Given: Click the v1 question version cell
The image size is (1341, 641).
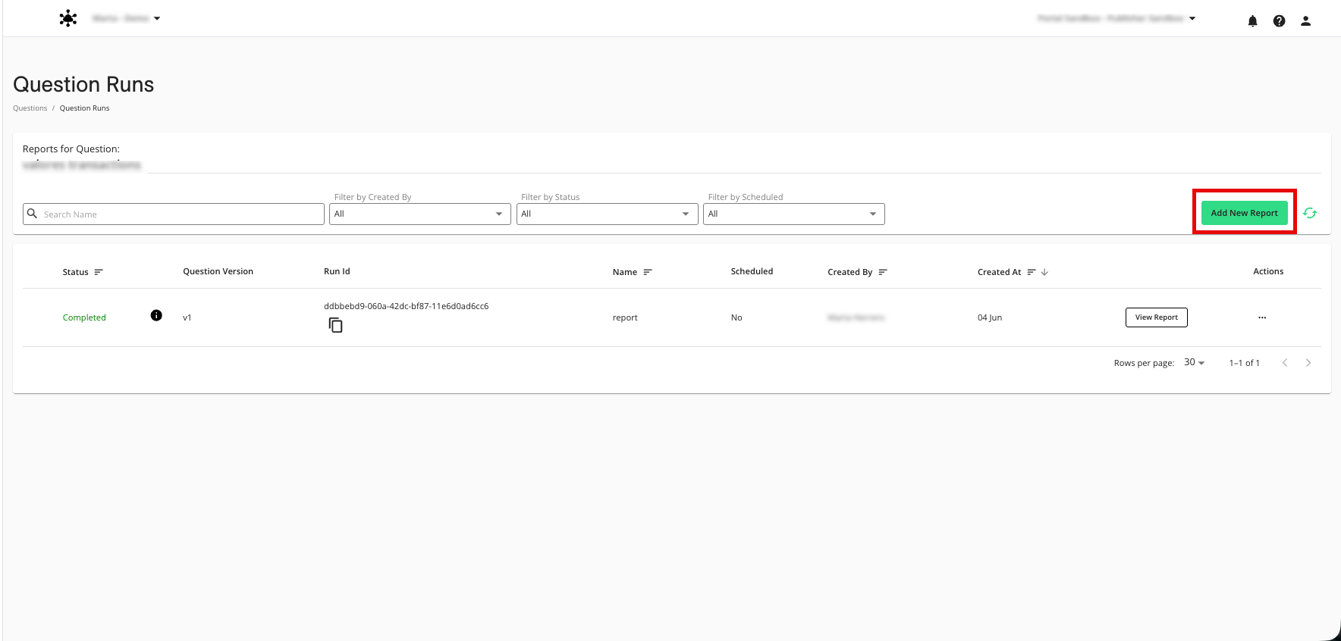Looking at the screenshot, I should [x=187, y=317].
